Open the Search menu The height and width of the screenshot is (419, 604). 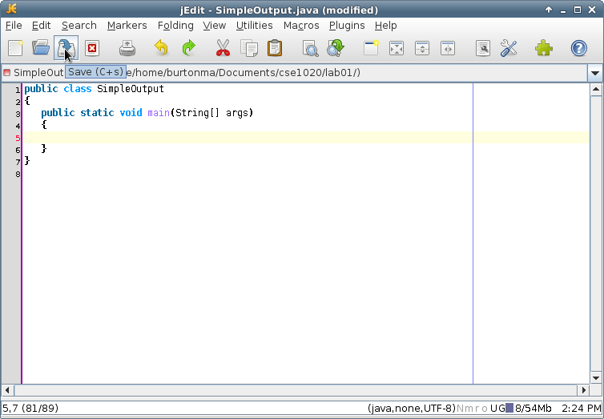[x=79, y=26]
